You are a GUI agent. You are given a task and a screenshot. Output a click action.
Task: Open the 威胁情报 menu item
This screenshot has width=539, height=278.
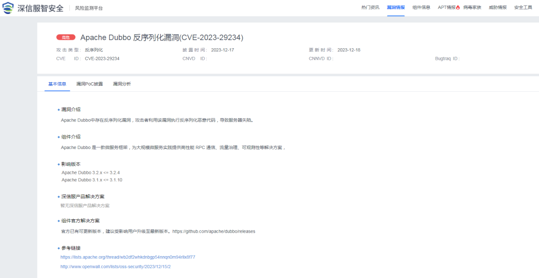(498, 7)
